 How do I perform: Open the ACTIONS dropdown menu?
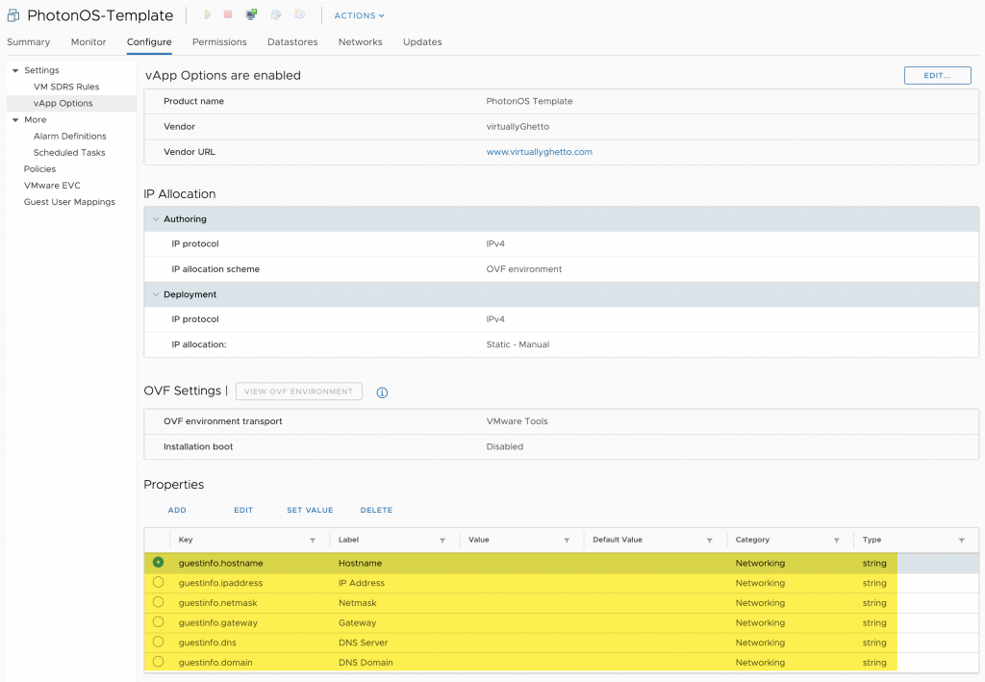coord(358,14)
